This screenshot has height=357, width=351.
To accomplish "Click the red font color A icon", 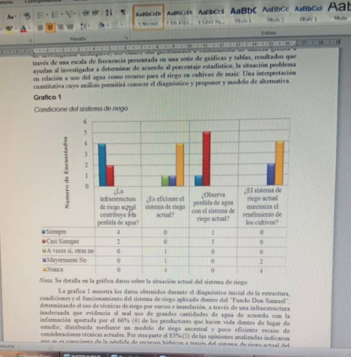I will point(23,29).
